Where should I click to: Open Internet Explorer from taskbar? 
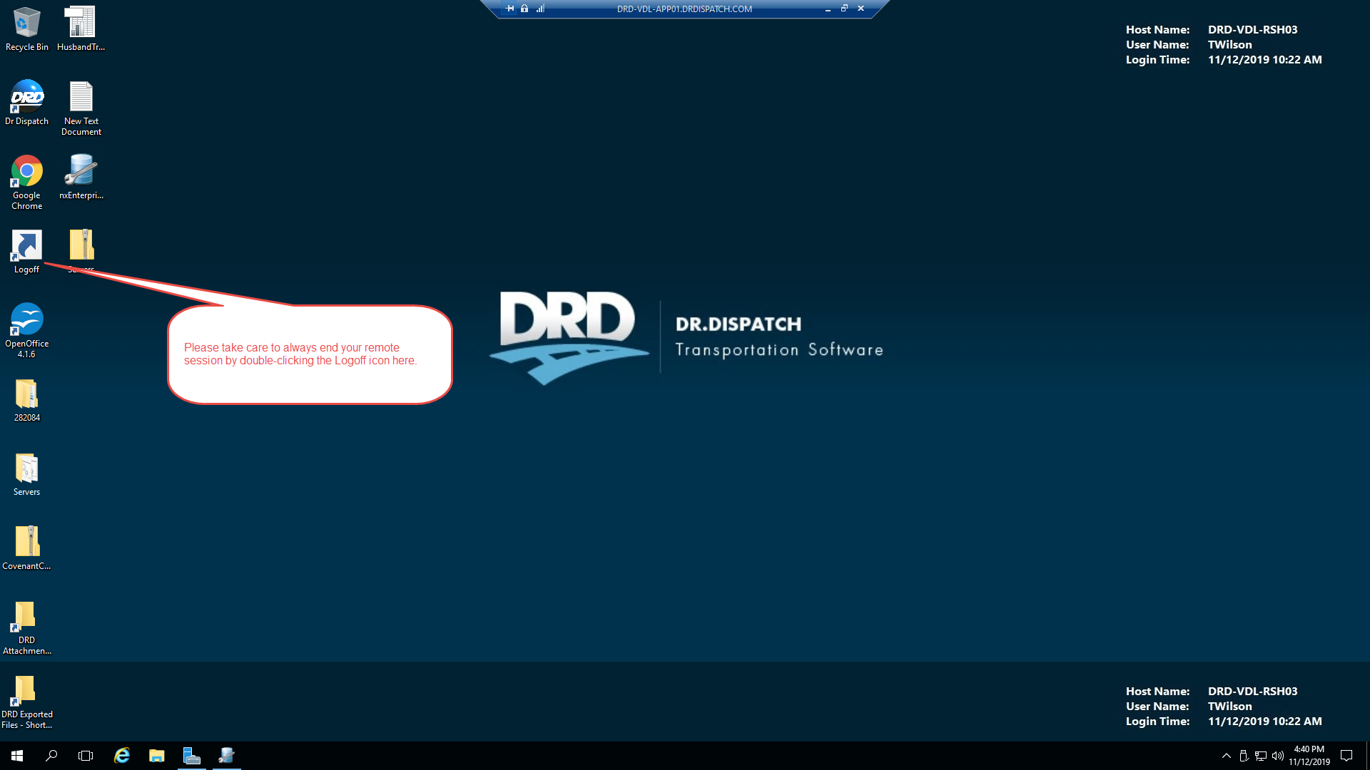coord(122,756)
